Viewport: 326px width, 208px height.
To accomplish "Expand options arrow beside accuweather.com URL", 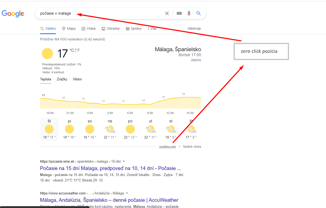I will click(127, 193).
